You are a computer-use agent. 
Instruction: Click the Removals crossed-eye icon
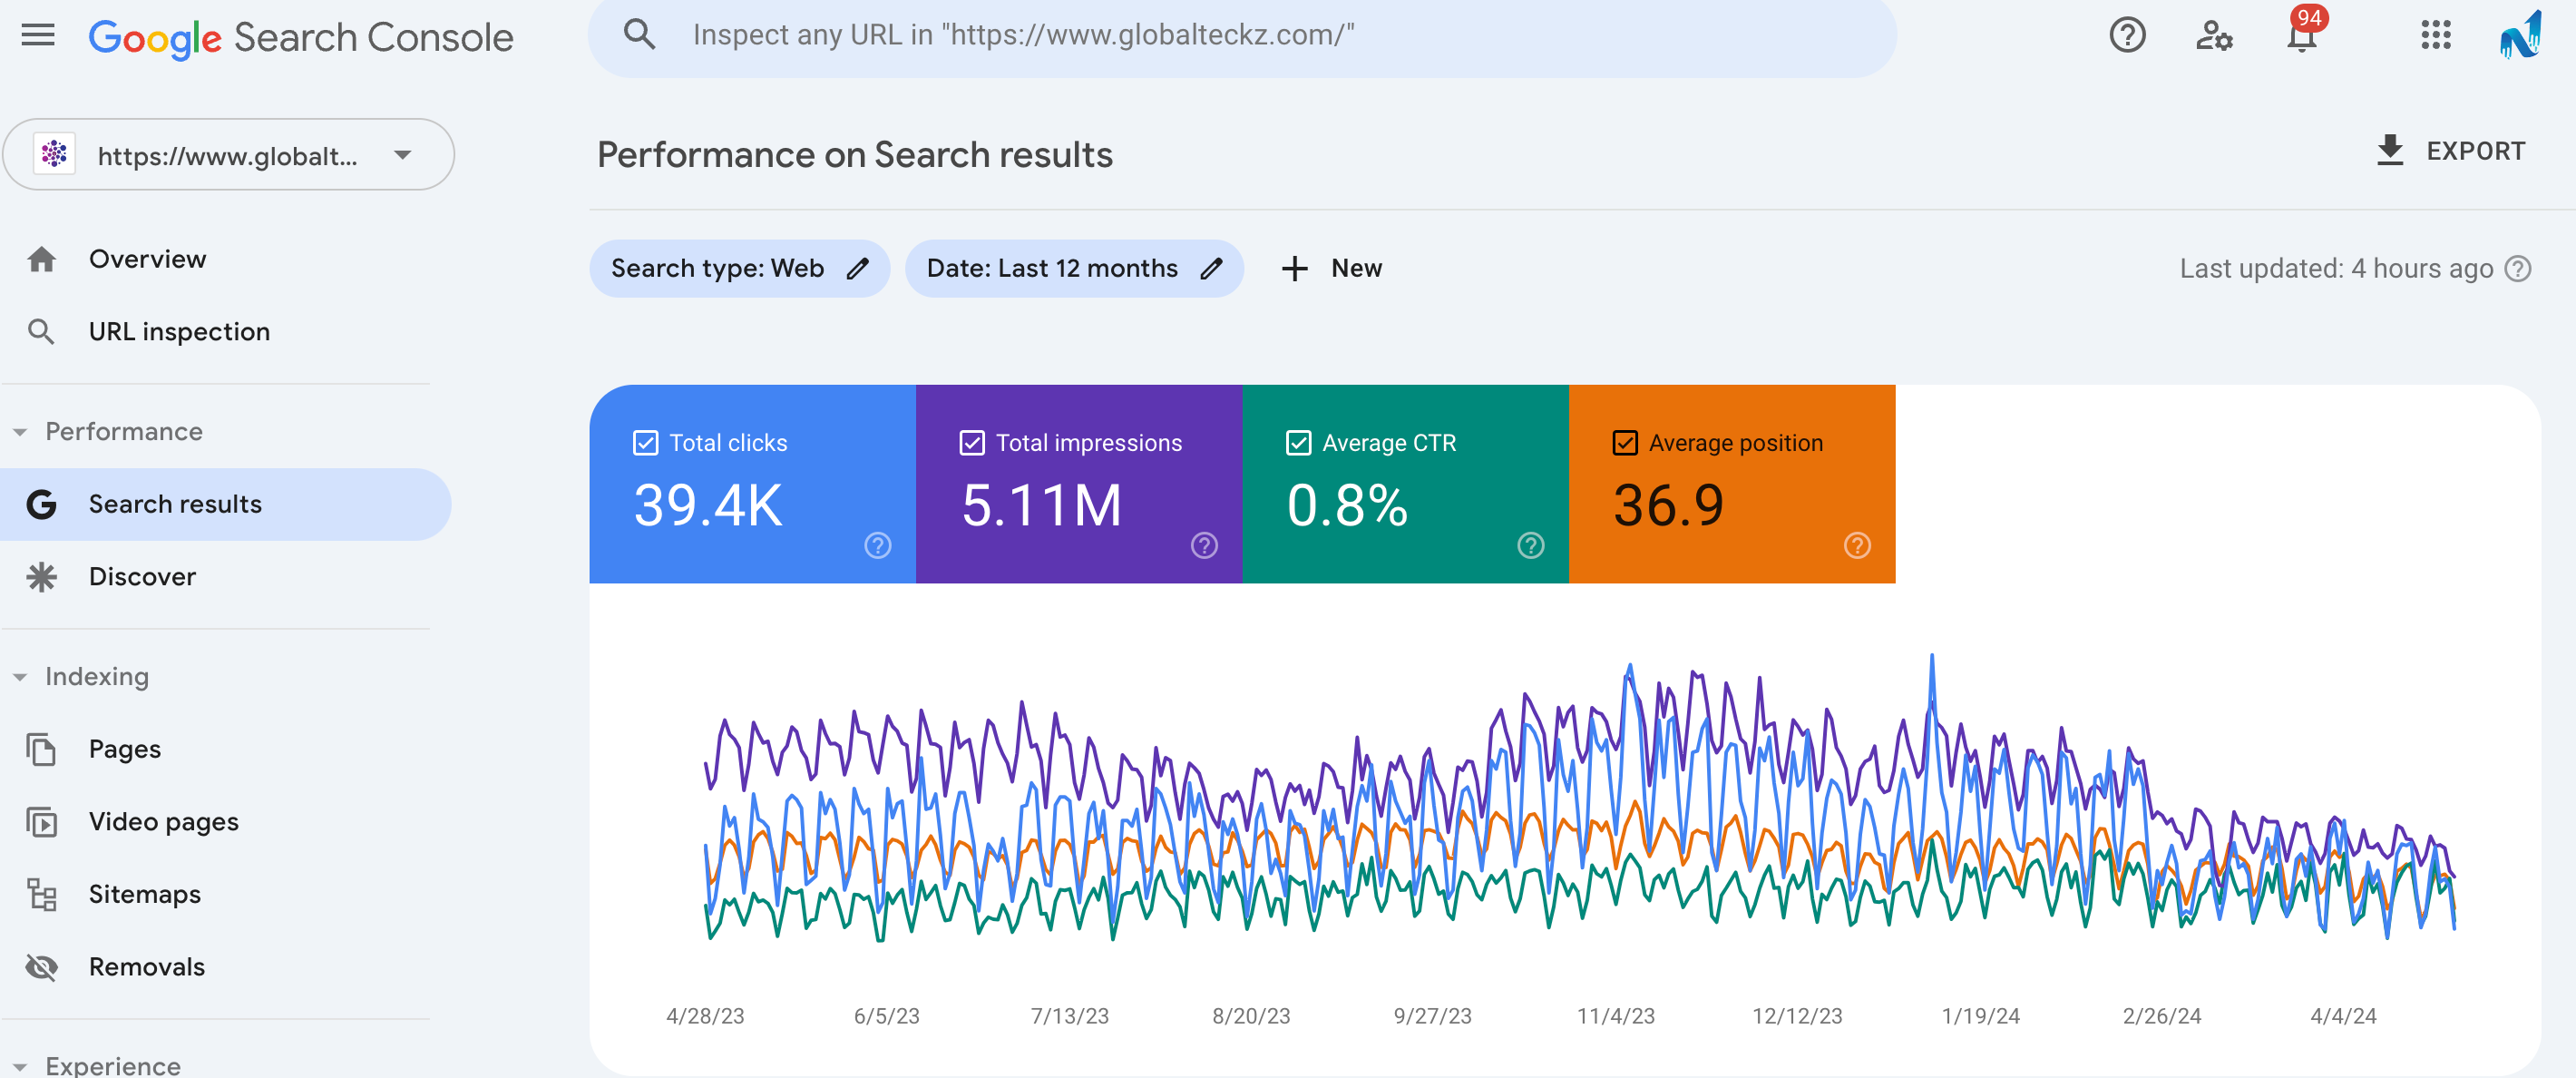click(x=41, y=967)
